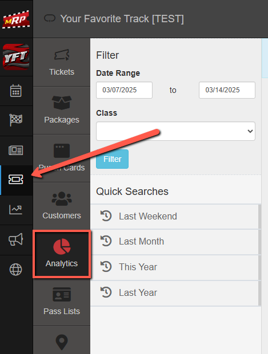This screenshot has height=354, width=268.
Task: Open the line chart sidebar icon
Action: pyautogui.click(x=16, y=210)
